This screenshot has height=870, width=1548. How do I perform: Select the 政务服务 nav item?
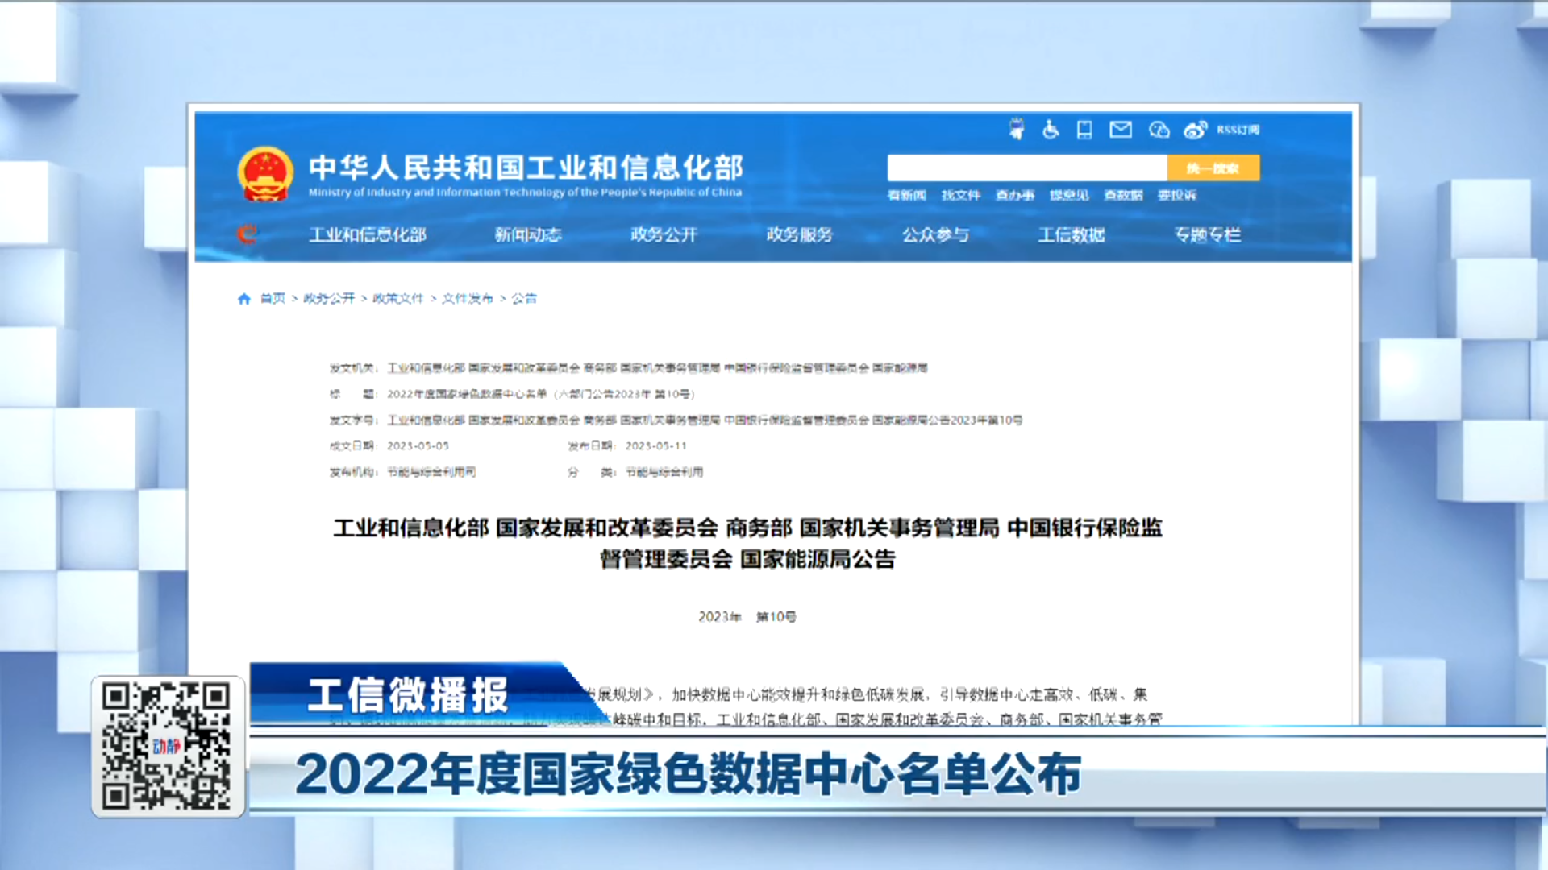tap(799, 235)
